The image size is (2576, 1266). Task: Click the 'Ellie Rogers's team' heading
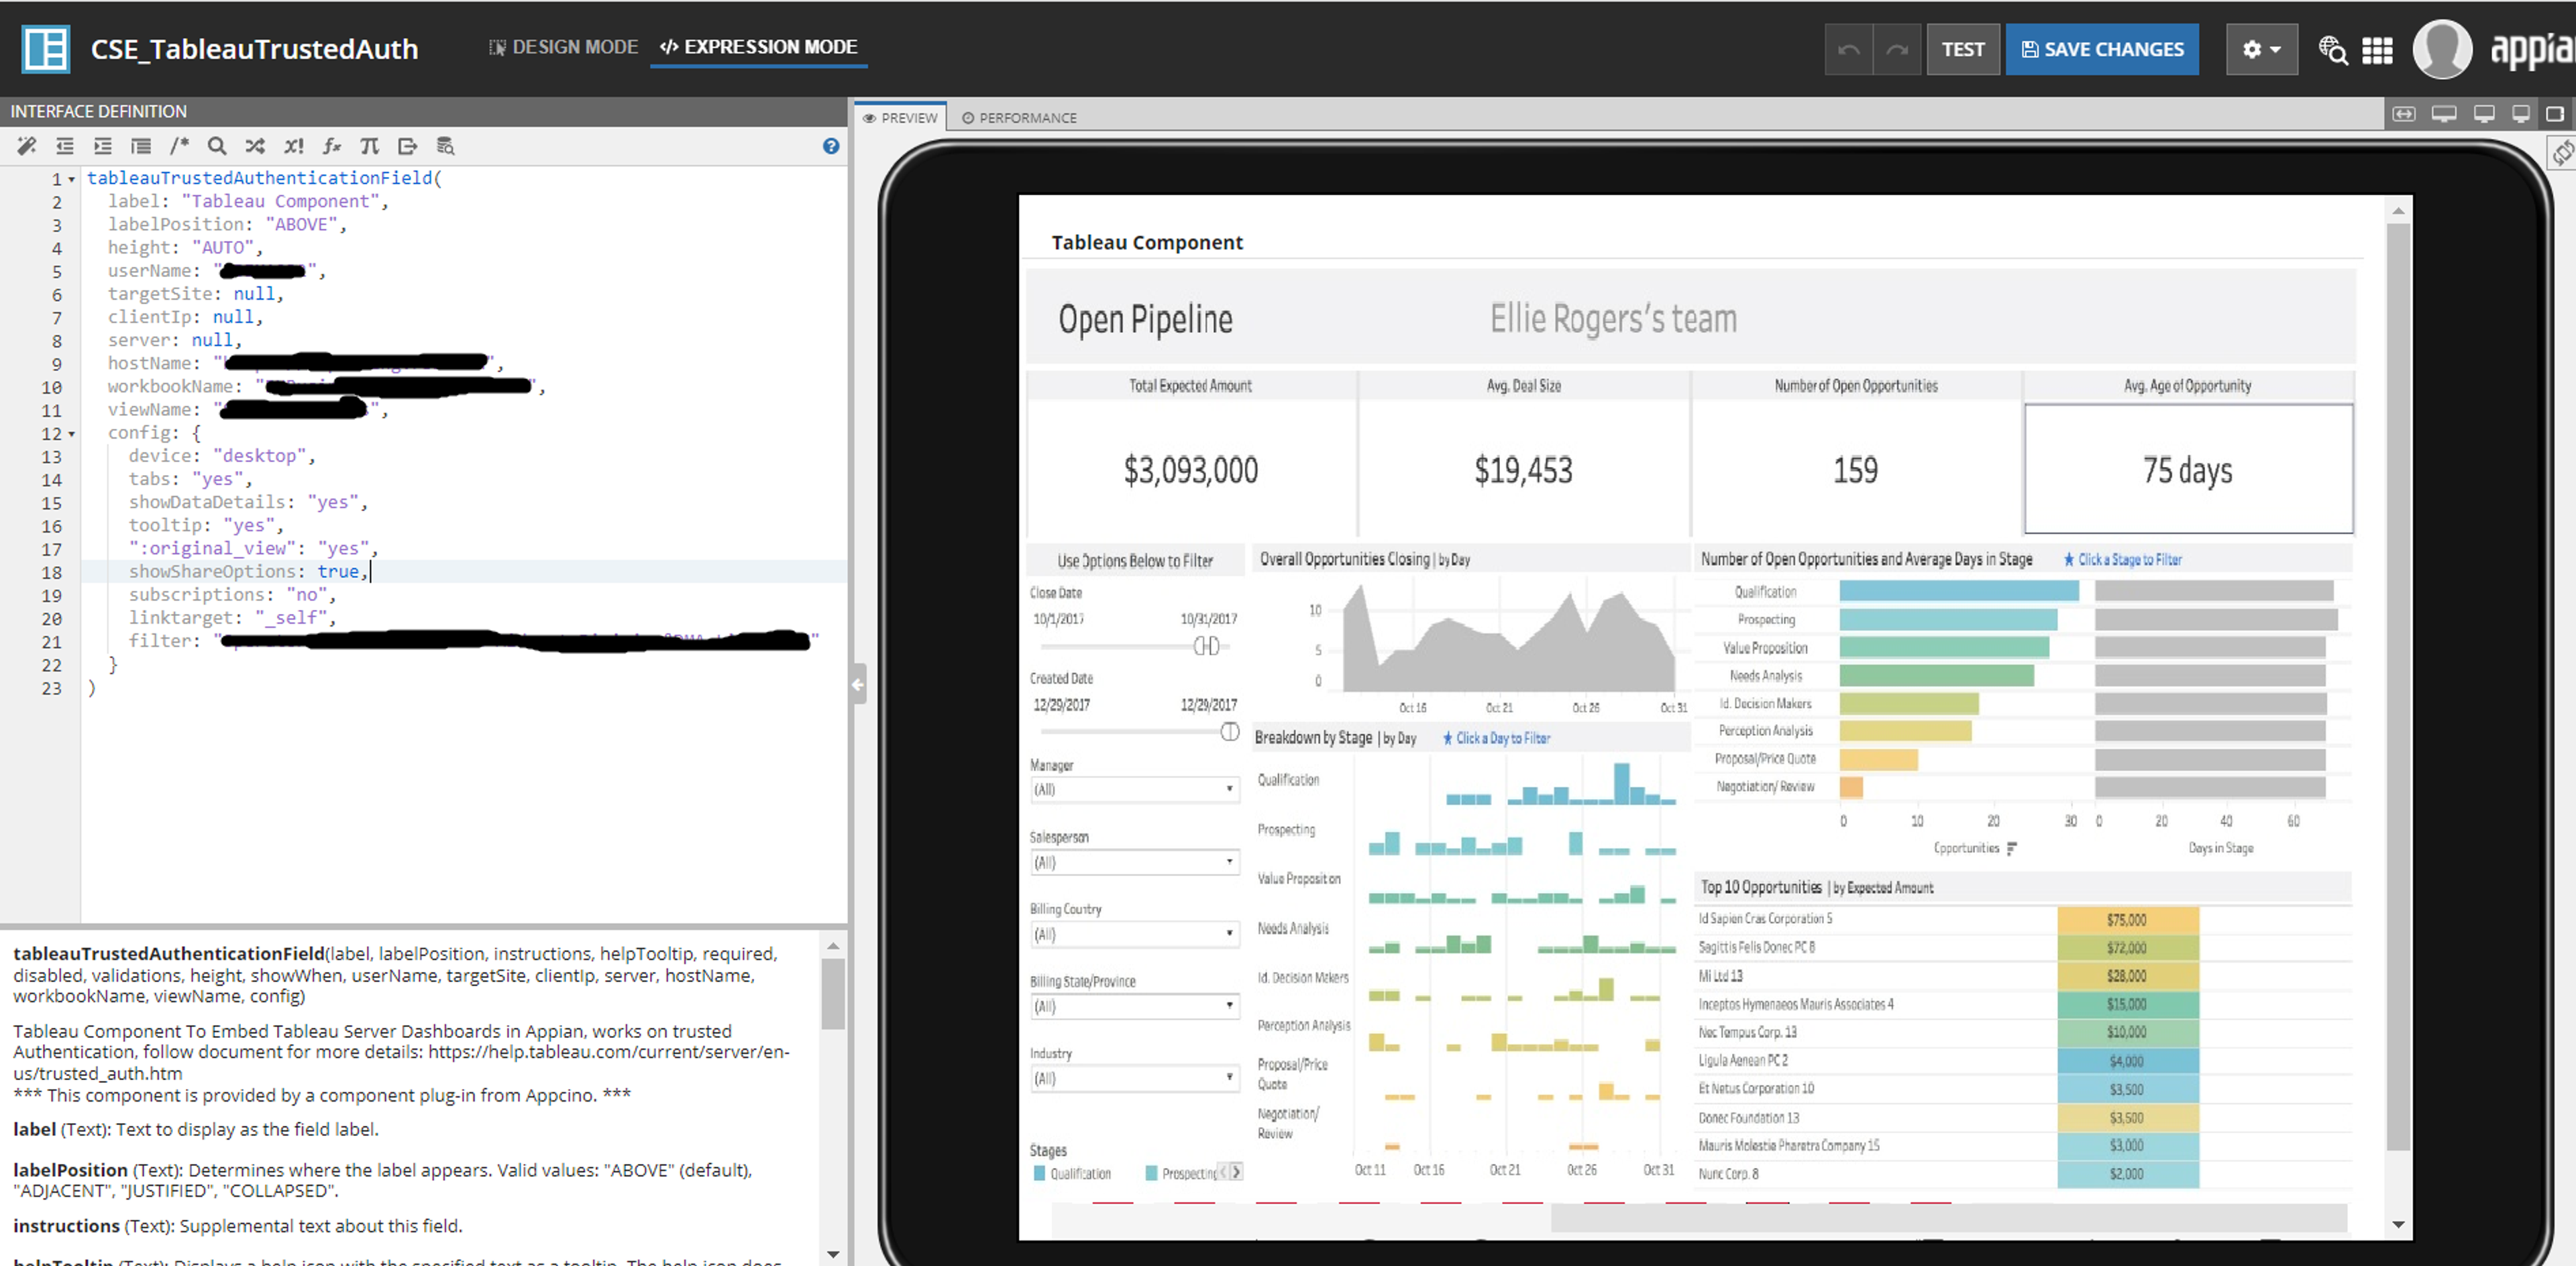click(1613, 319)
